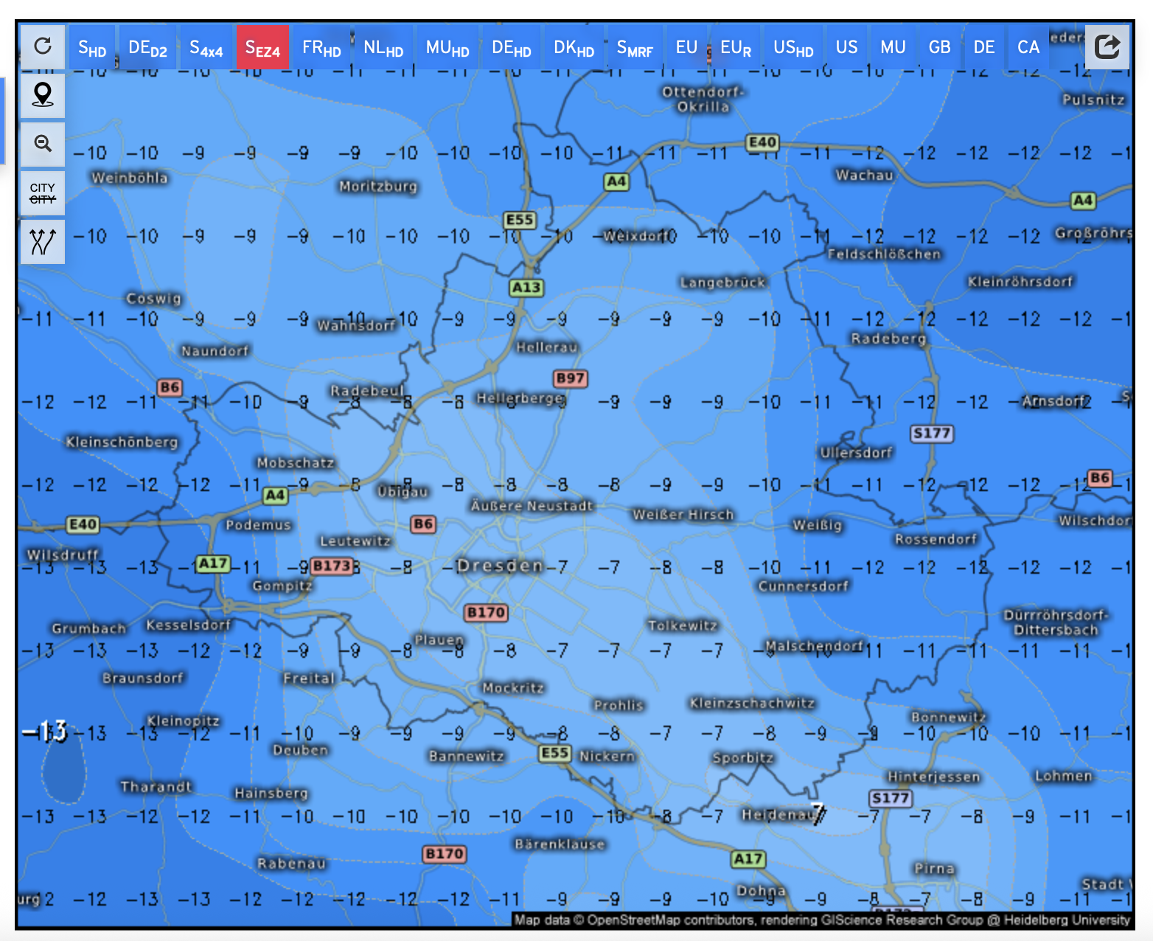Choose the CA model tab
Viewport: 1153px width, 941px height.
pos(1028,48)
